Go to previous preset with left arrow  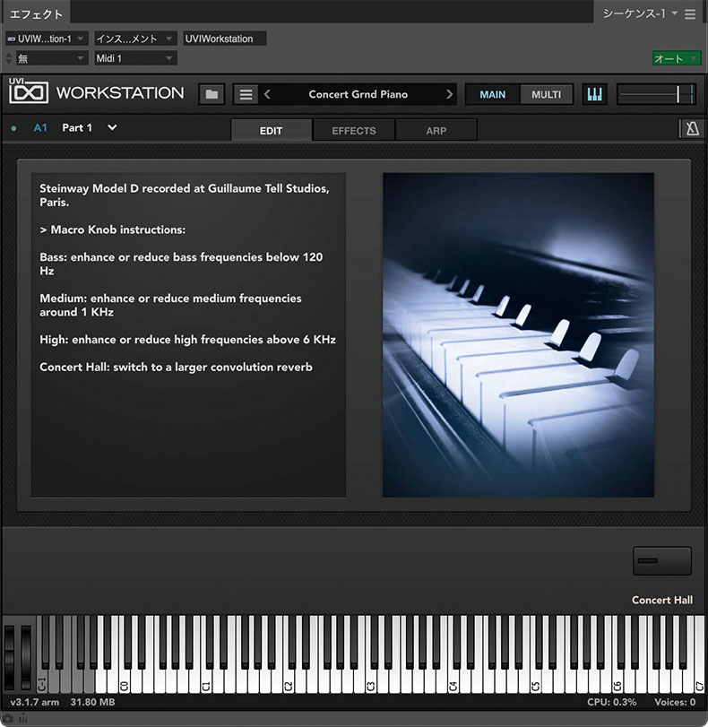pyautogui.click(x=268, y=95)
